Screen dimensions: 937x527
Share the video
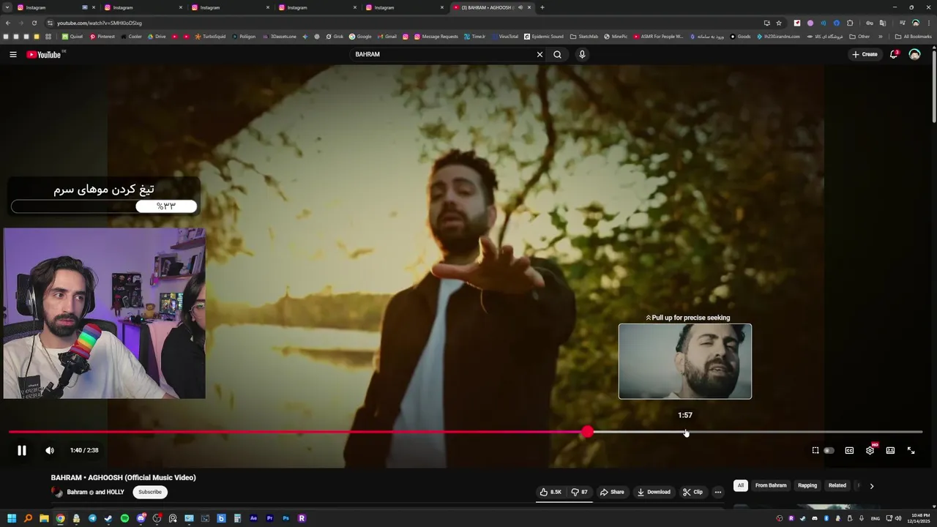point(612,492)
